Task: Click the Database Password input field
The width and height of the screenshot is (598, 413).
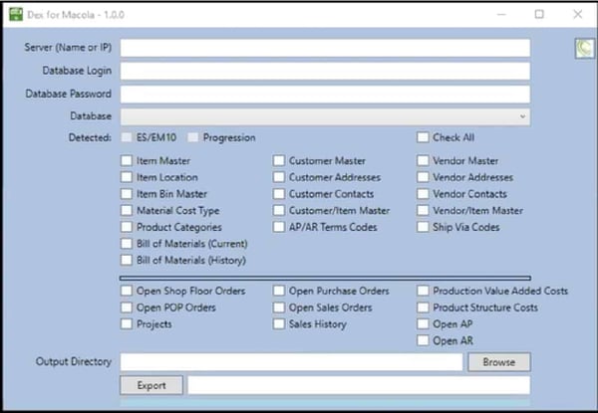Action: tap(325, 94)
